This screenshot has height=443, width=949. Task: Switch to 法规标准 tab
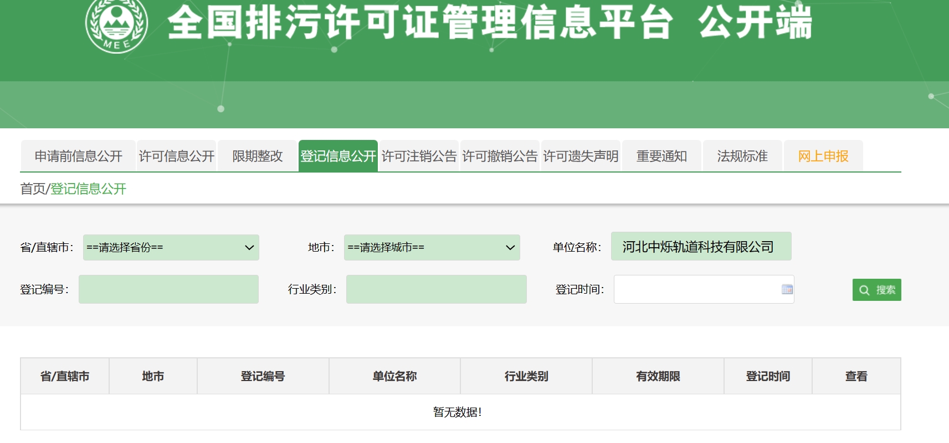pos(742,157)
